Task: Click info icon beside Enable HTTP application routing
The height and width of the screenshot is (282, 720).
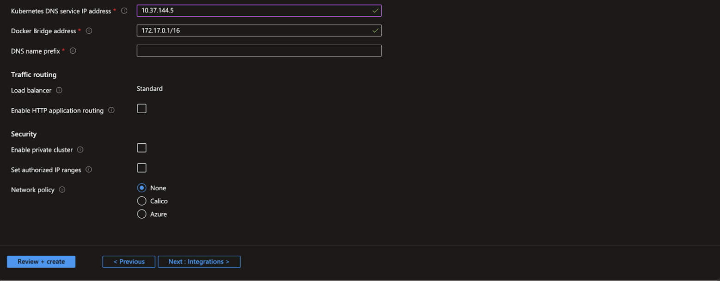Action: [x=111, y=110]
